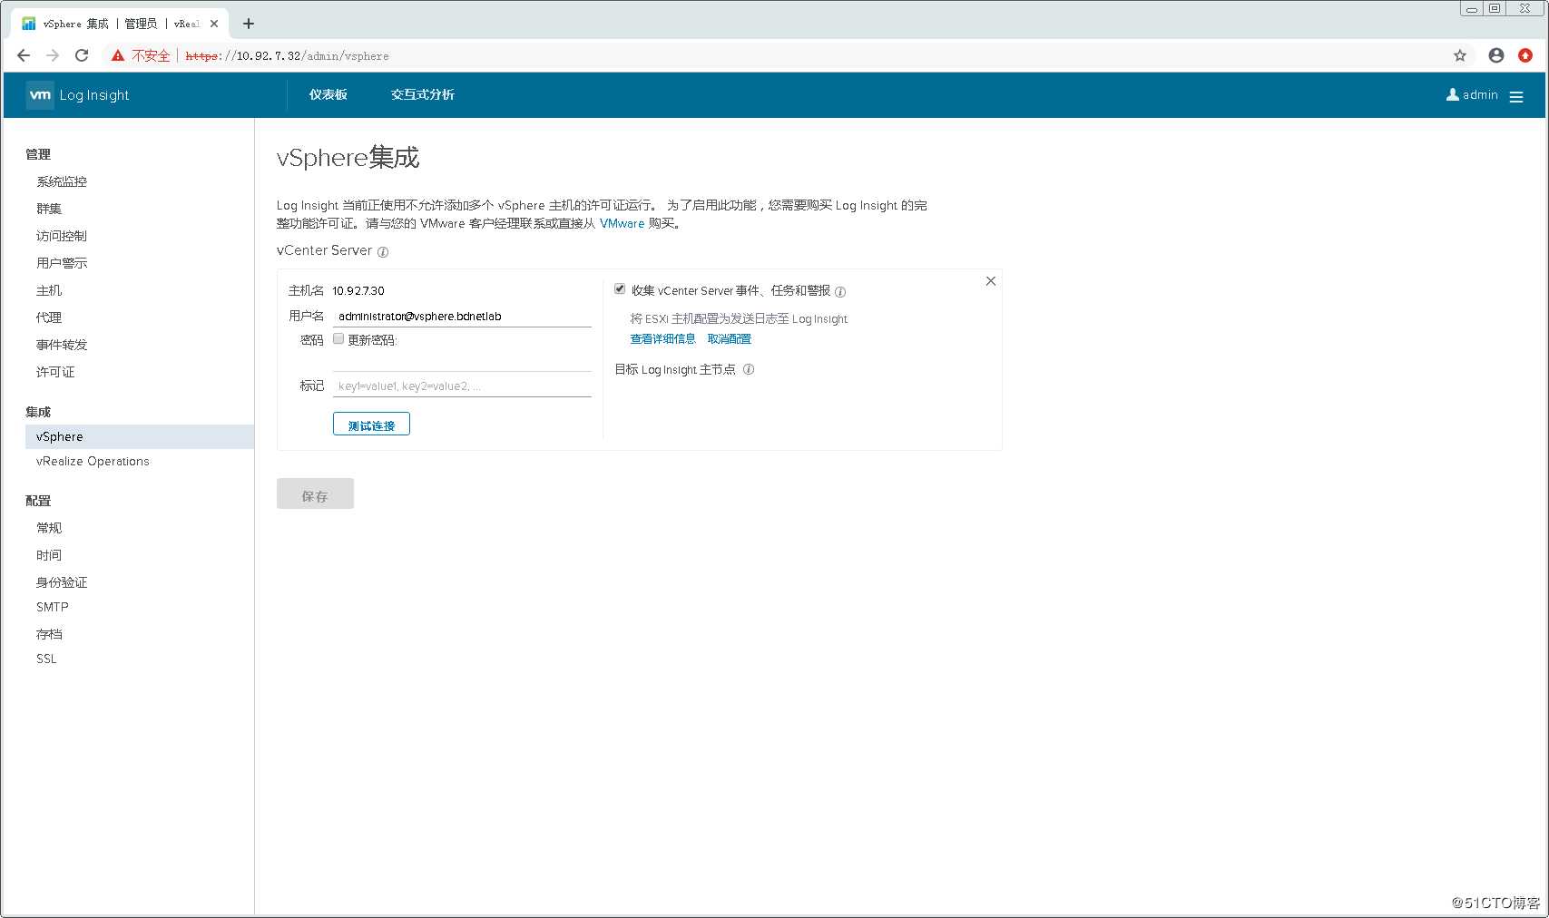
Task: Bookmark the page with the star icon
Action: coord(1460,55)
